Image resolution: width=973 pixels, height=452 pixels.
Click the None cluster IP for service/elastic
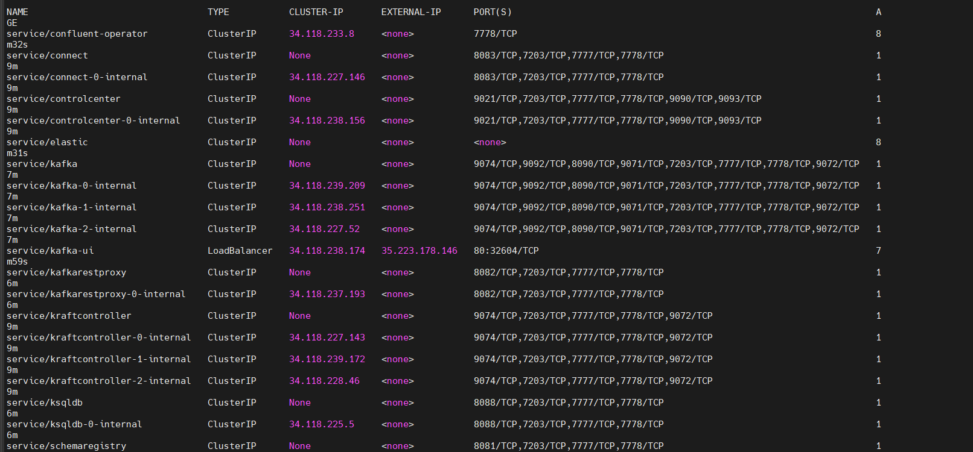pos(300,142)
